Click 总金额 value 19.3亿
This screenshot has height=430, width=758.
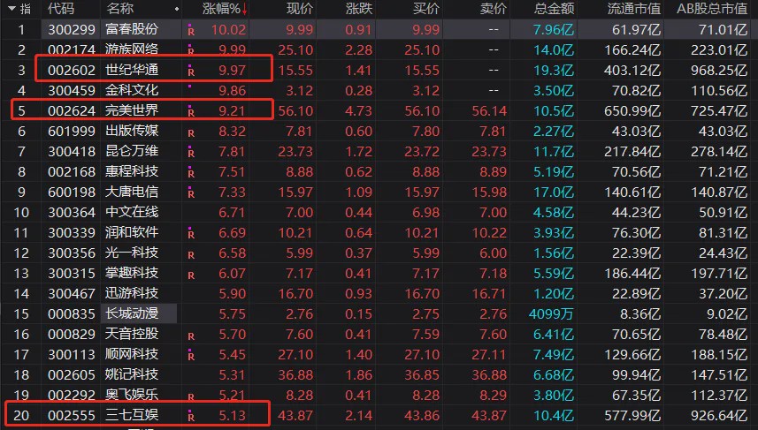click(x=554, y=70)
